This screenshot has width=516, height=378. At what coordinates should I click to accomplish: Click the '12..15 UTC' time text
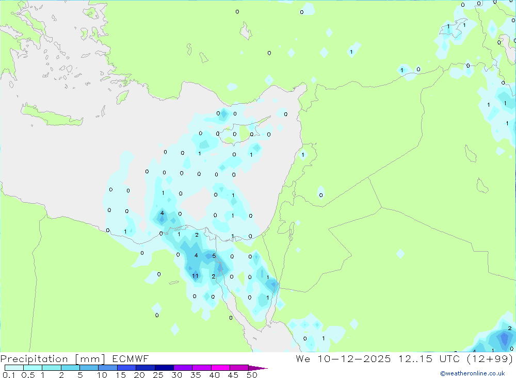click(x=429, y=358)
